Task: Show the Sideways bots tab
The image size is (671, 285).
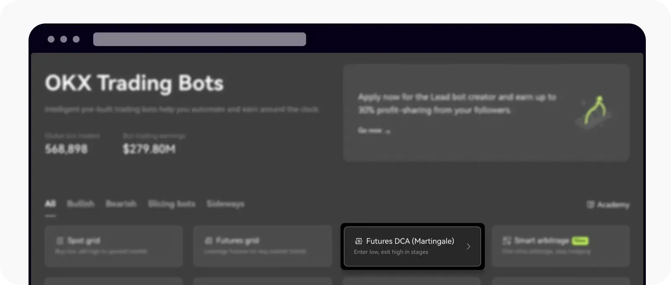Action: (226, 204)
